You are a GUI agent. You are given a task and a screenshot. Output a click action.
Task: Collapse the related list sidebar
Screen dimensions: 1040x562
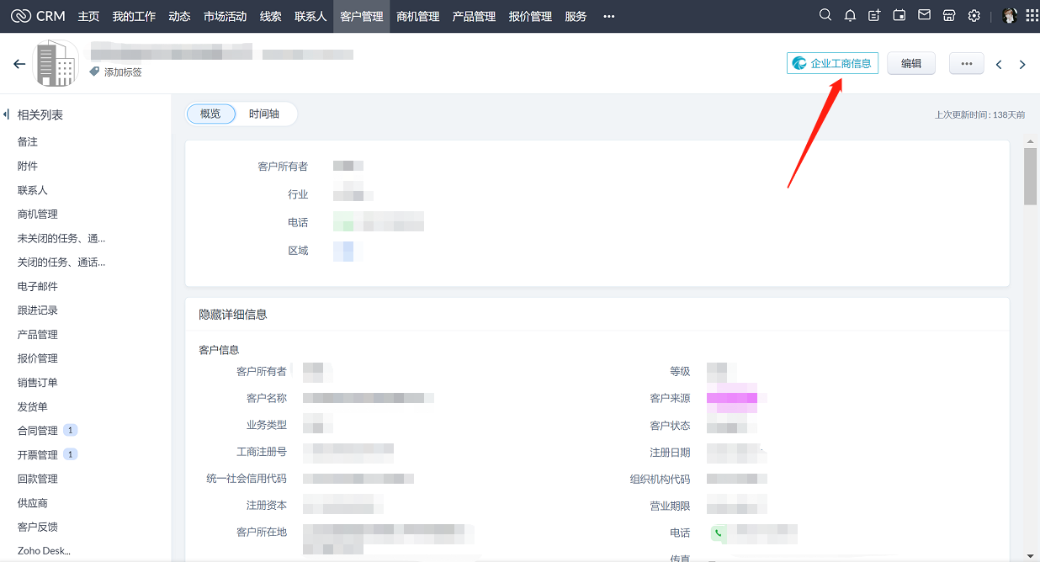click(6, 114)
